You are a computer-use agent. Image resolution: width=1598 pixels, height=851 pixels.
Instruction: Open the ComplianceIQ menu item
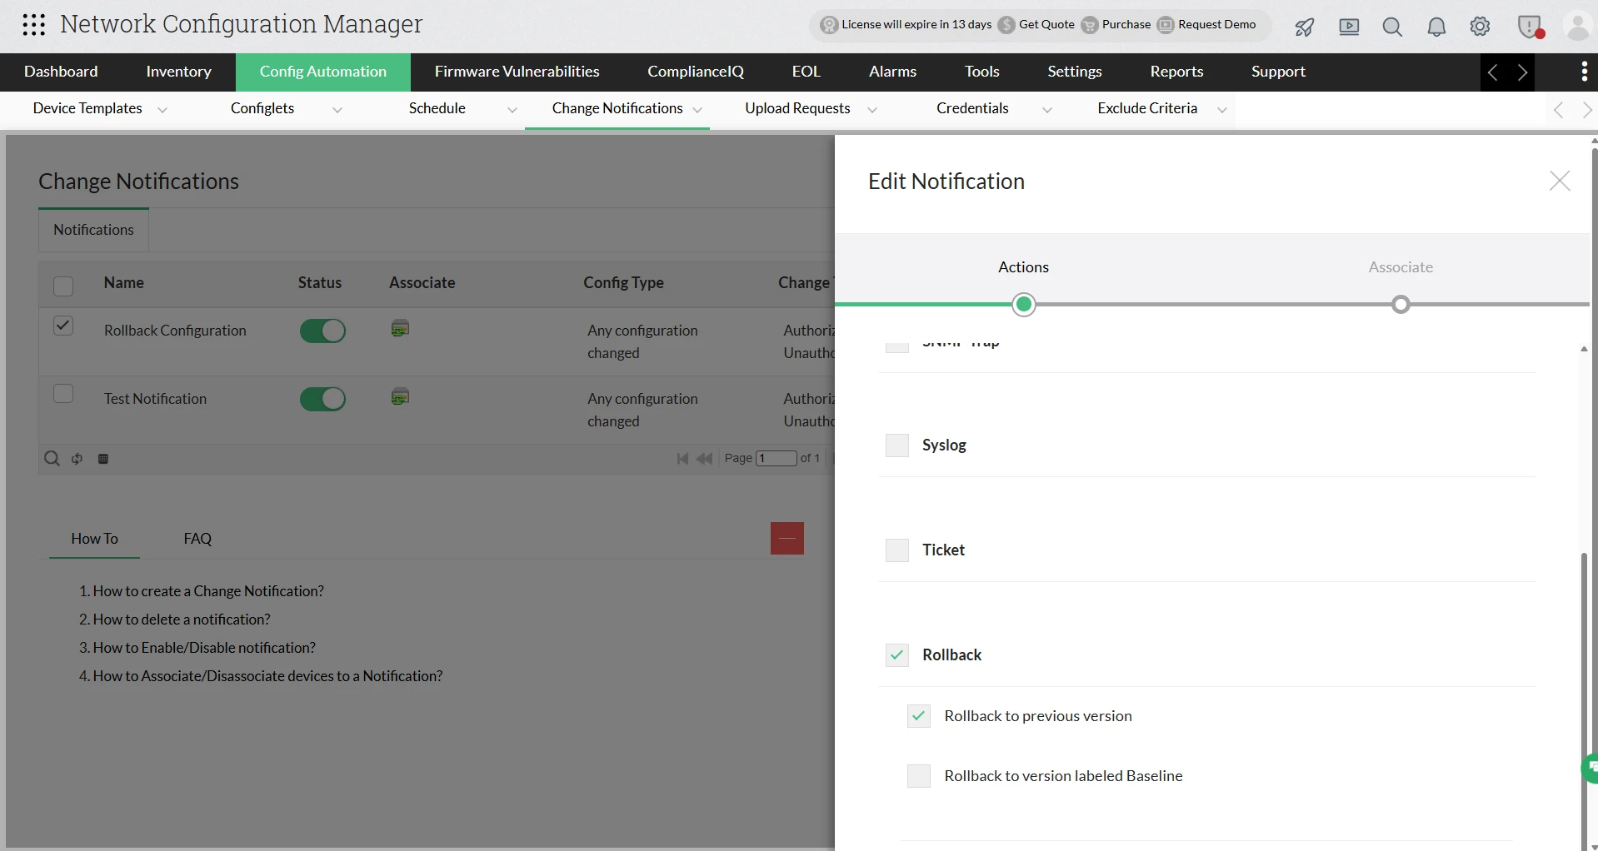click(695, 72)
